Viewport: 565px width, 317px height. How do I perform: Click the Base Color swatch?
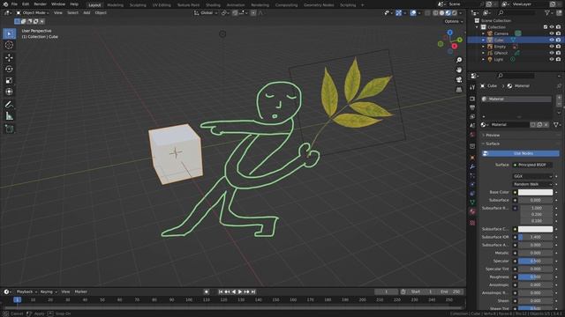(535, 192)
